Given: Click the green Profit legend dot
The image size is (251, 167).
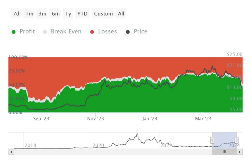Looking at the screenshot, I should [14, 32].
